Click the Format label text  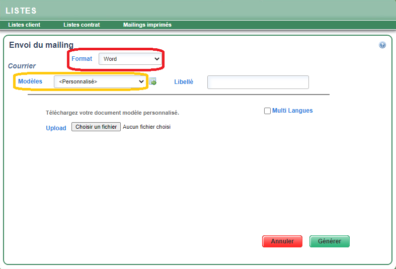click(x=82, y=59)
